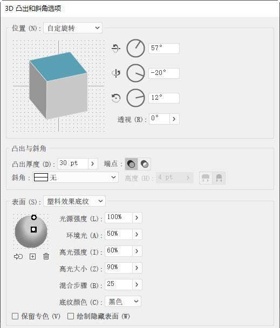Expand the 凸出厚度 slider arrow
This screenshot has height=328, width=280.
click(93, 163)
